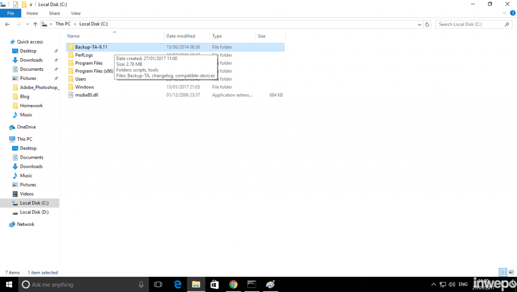Open Task View on the taskbar
517x292 pixels.
coord(158,284)
